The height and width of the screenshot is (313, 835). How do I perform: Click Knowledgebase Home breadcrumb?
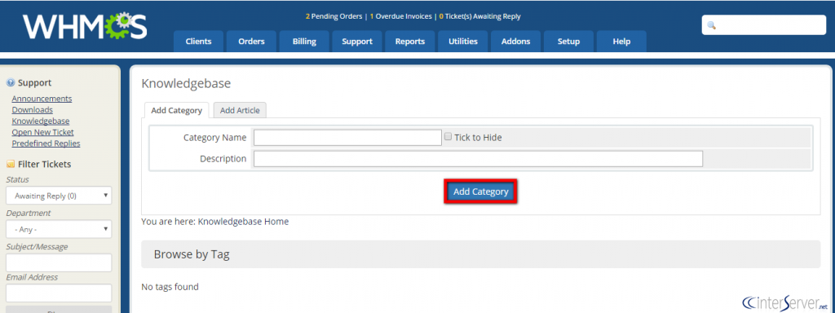243,222
